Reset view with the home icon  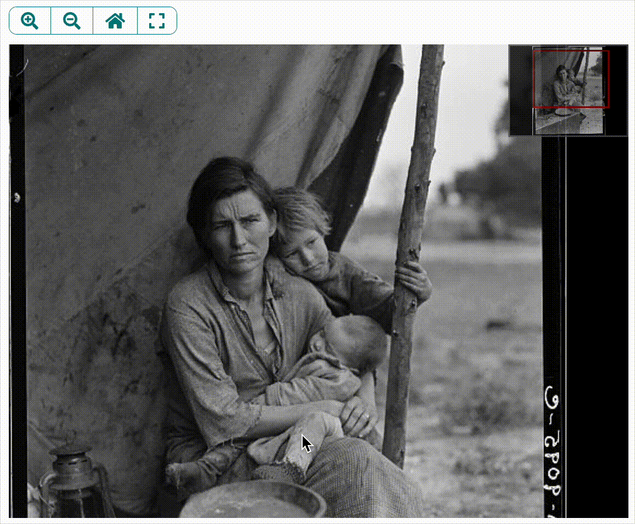tap(115, 21)
